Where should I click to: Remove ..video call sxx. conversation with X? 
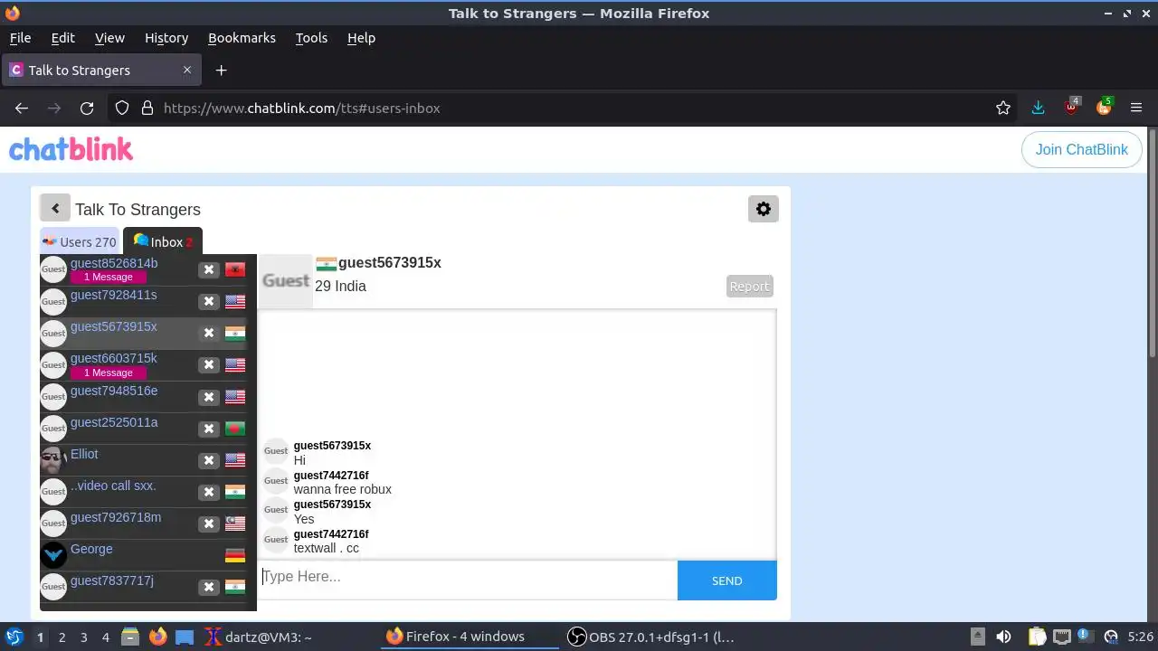(209, 492)
